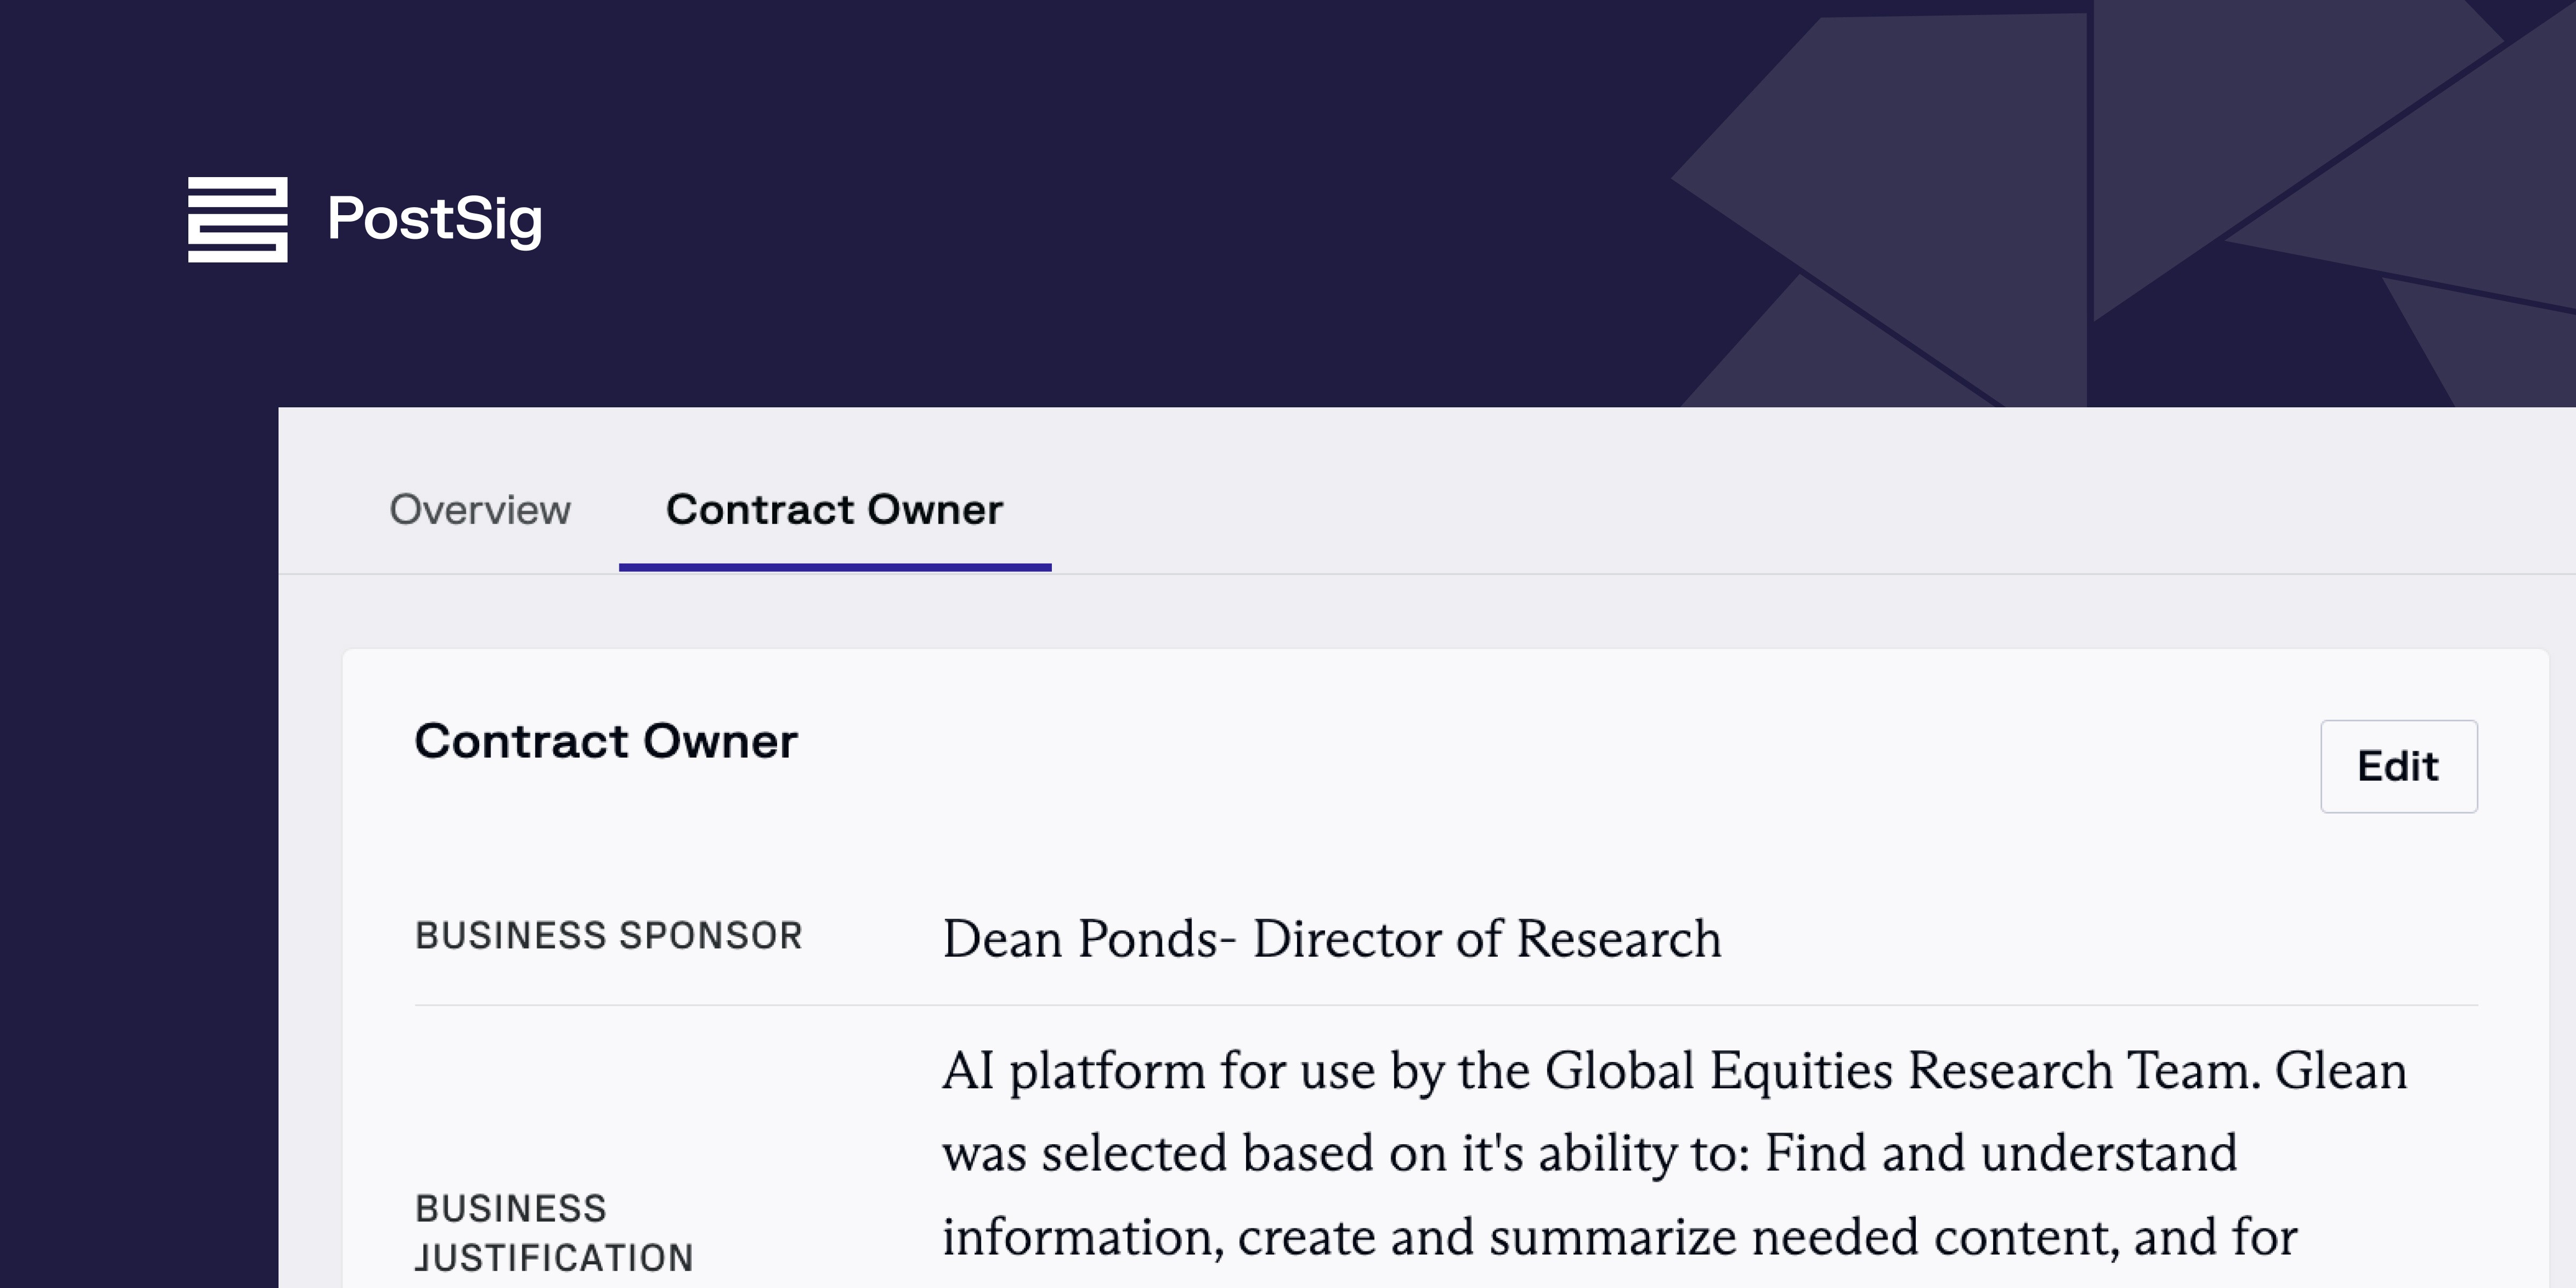Select the Business Sponsor label
The width and height of the screenshot is (2576, 1288).
[608, 936]
